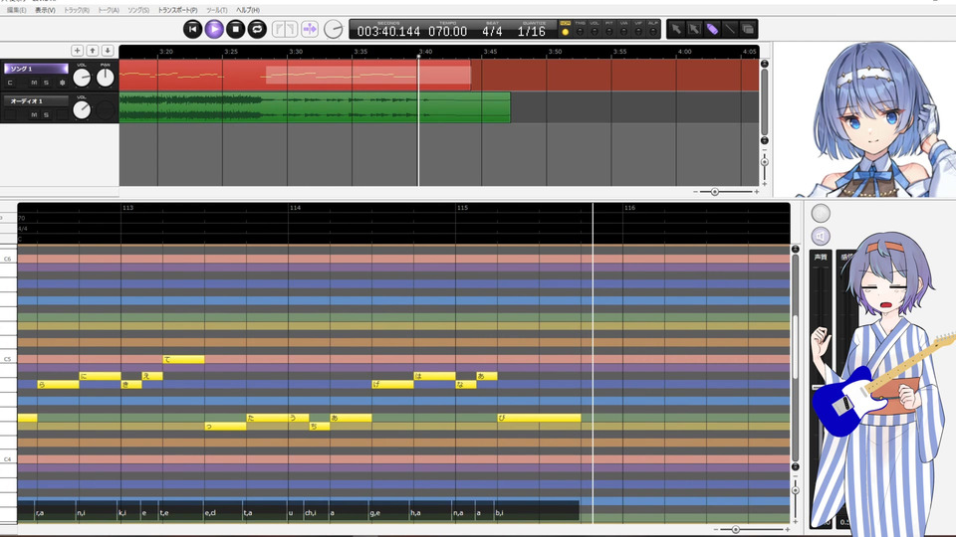Enable the VOL parameter edit toggle
Image resolution: width=956 pixels, height=537 pixels.
pyautogui.click(x=595, y=29)
